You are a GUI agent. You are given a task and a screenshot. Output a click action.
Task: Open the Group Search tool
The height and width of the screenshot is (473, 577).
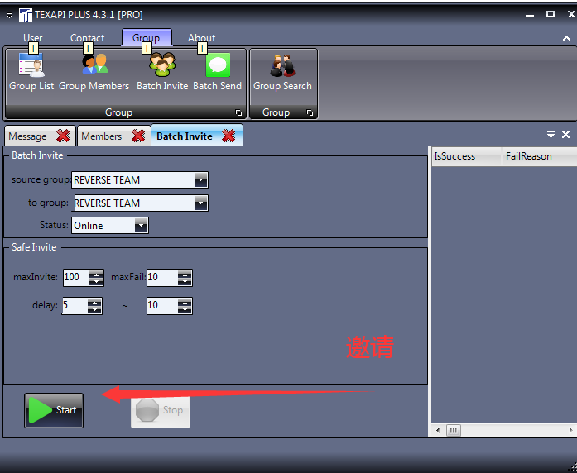coord(282,71)
